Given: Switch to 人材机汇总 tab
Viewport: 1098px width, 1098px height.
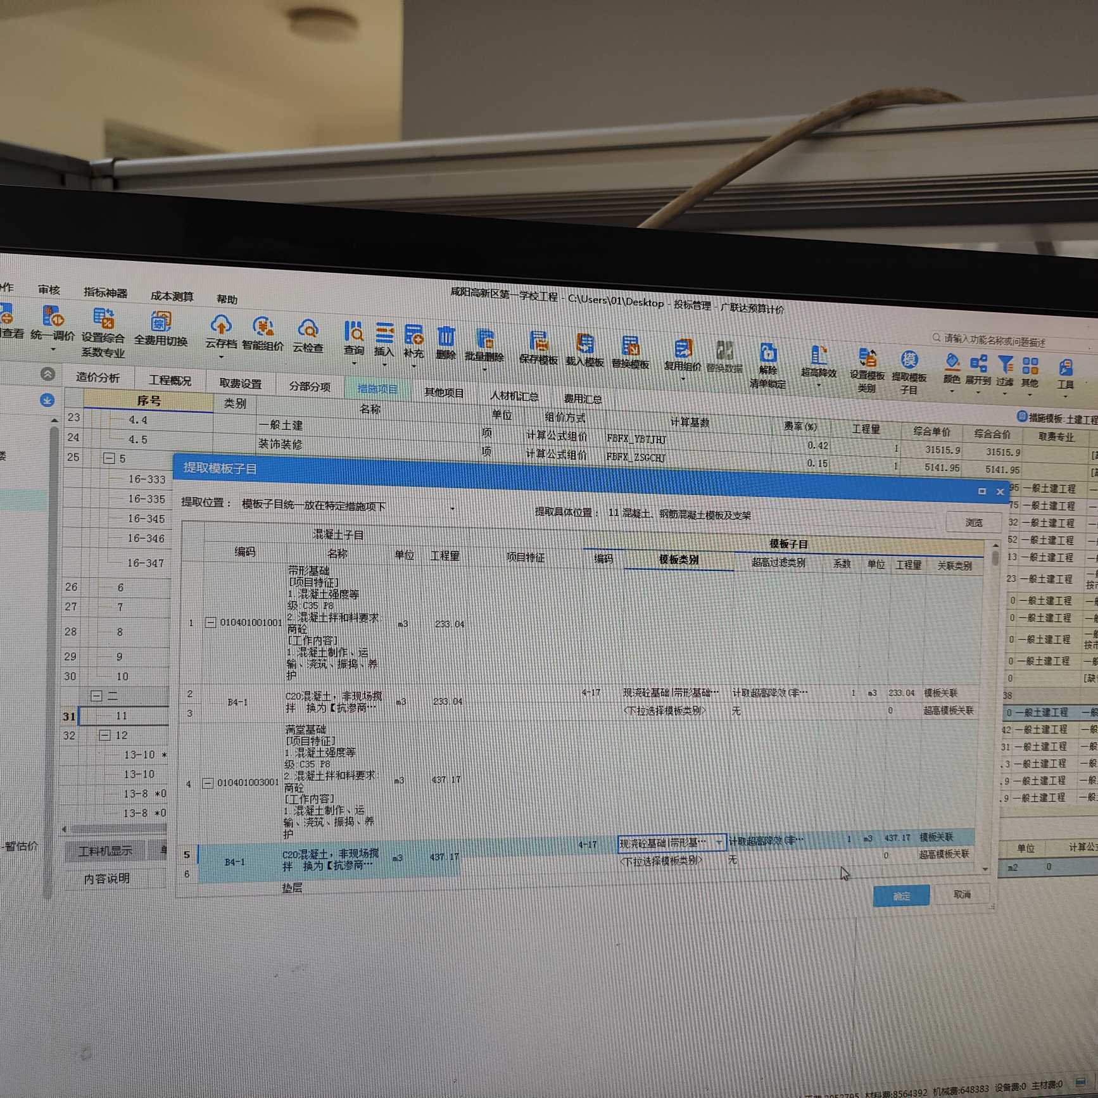Looking at the screenshot, I should pyautogui.click(x=514, y=395).
